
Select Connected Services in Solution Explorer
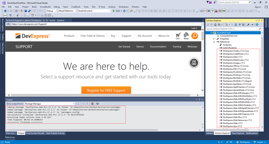(x=229, y=36)
